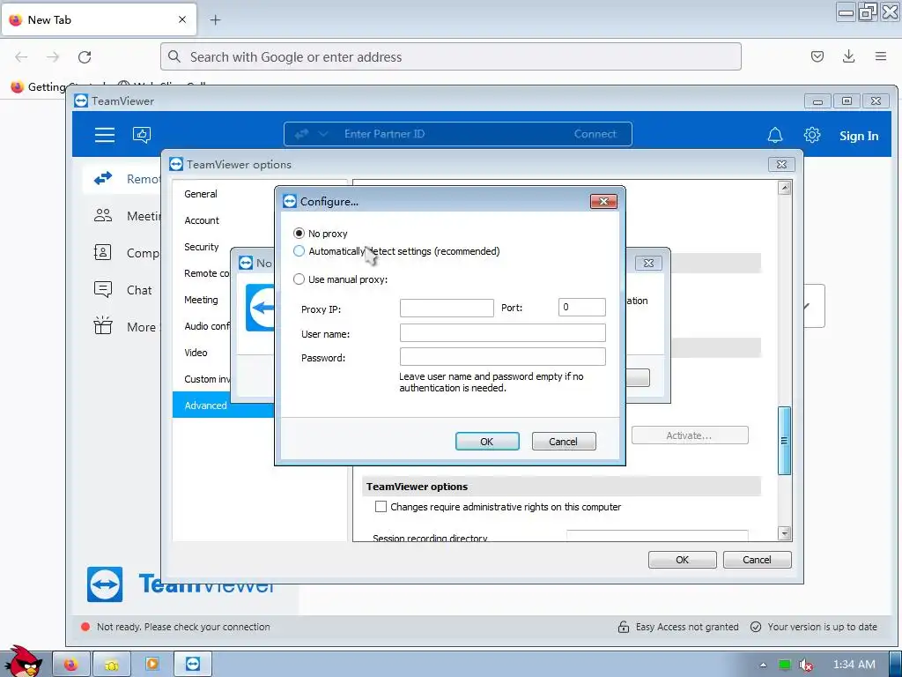Click OK in TeamViewer options window

tap(683, 560)
